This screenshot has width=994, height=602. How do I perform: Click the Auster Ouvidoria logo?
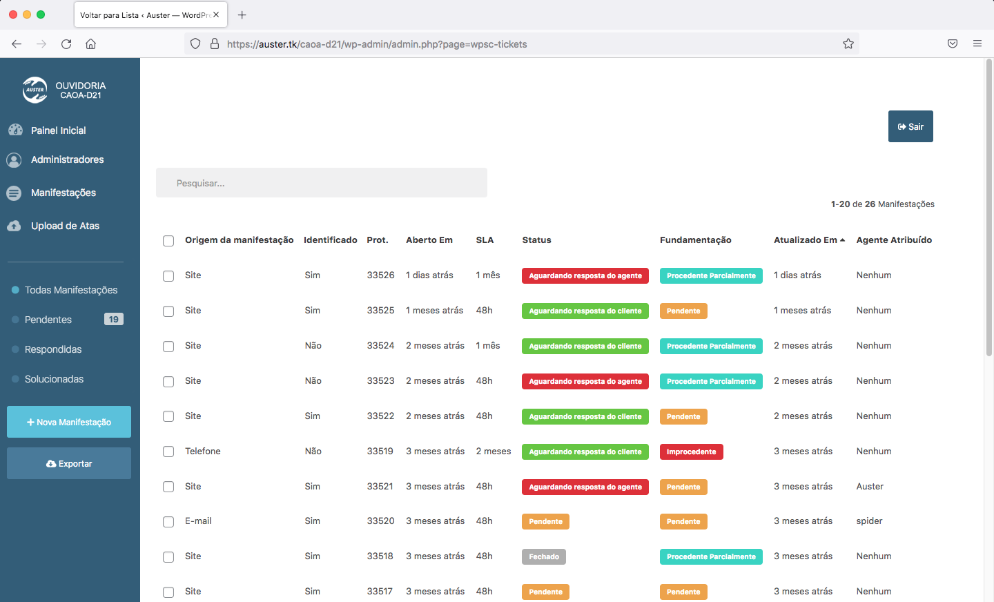tap(35, 90)
